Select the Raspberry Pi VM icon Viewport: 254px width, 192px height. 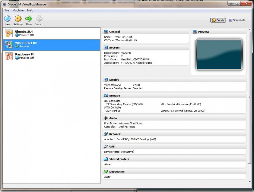(x=9, y=56)
